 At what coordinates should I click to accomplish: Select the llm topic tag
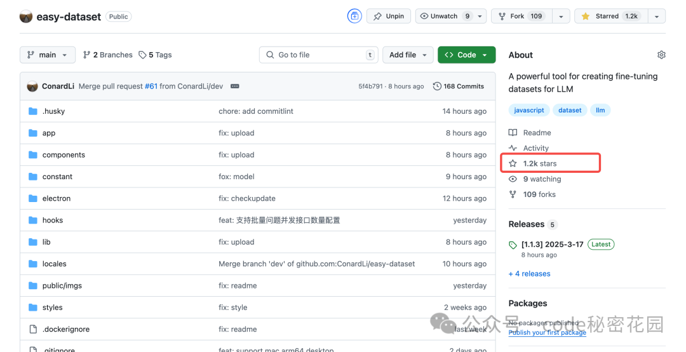[x=600, y=111]
